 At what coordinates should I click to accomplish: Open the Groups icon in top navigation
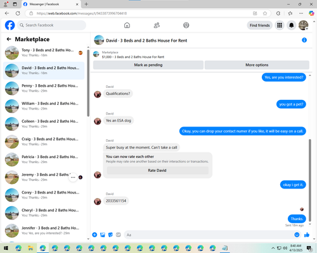click(186, 25)
